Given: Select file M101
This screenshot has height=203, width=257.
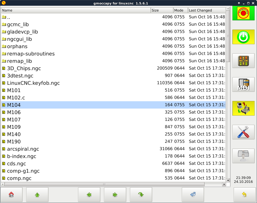Looking at the screenshot, I should coord(113,90).
